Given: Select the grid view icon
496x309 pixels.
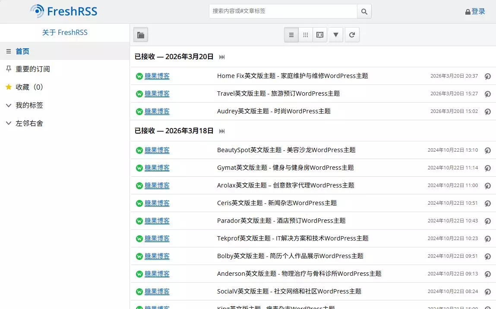Looking at the screenshot, I should coord(305,34).
